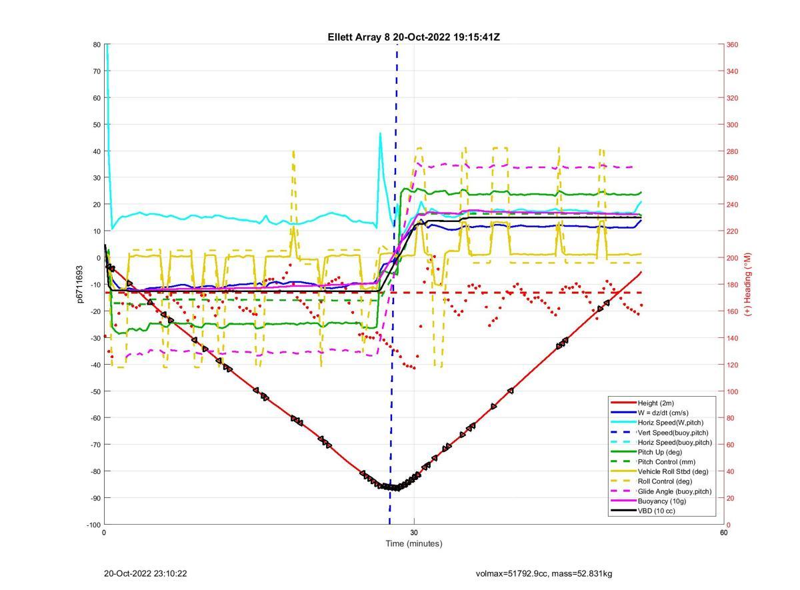Click the '140' heading axis tick label
Screen dimensions: 800x590
point(732,338)
